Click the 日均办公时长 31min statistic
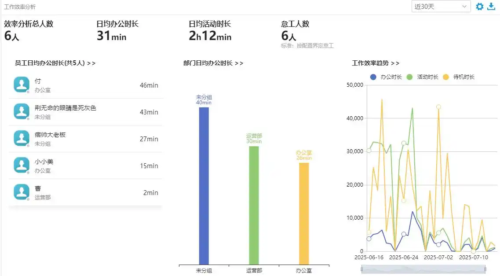This screenshot has height=276, width=500. (117, 30)
